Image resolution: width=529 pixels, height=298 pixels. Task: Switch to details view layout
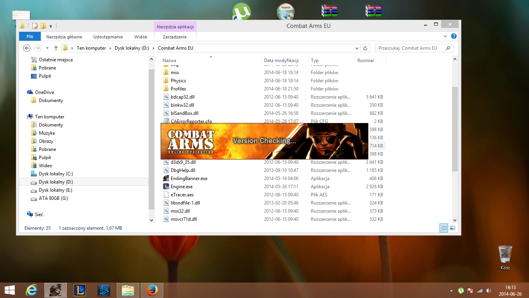pyautogui.click(x=444, y=228)
